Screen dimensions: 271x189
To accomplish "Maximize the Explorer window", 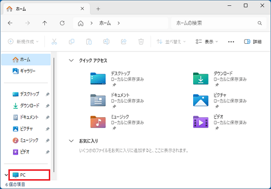I will click(x=245, y=5).
